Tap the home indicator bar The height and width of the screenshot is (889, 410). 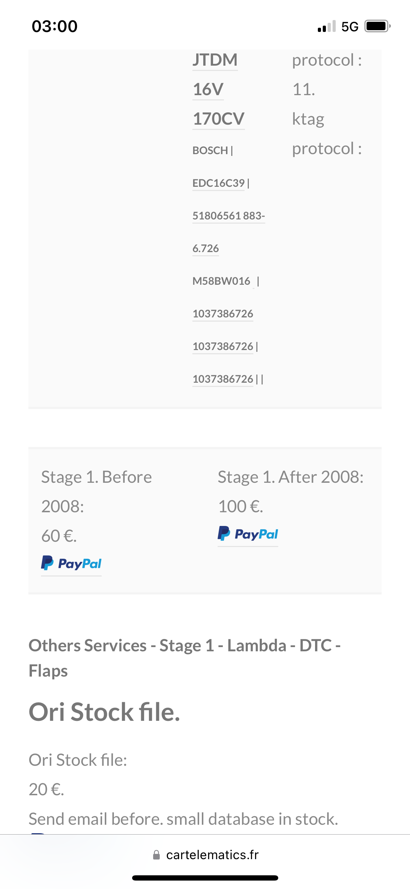point(205,878)
